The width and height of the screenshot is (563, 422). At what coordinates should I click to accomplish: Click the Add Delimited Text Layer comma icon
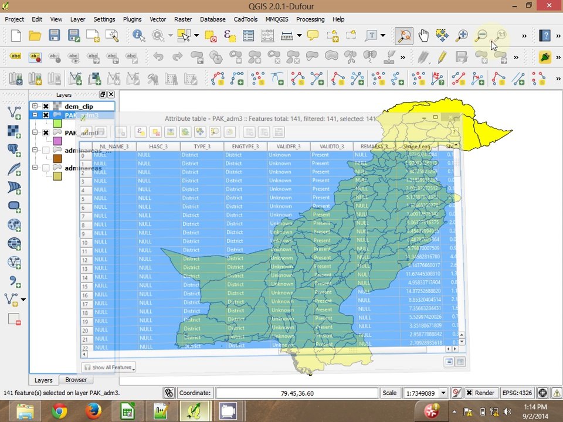point(14,281)
